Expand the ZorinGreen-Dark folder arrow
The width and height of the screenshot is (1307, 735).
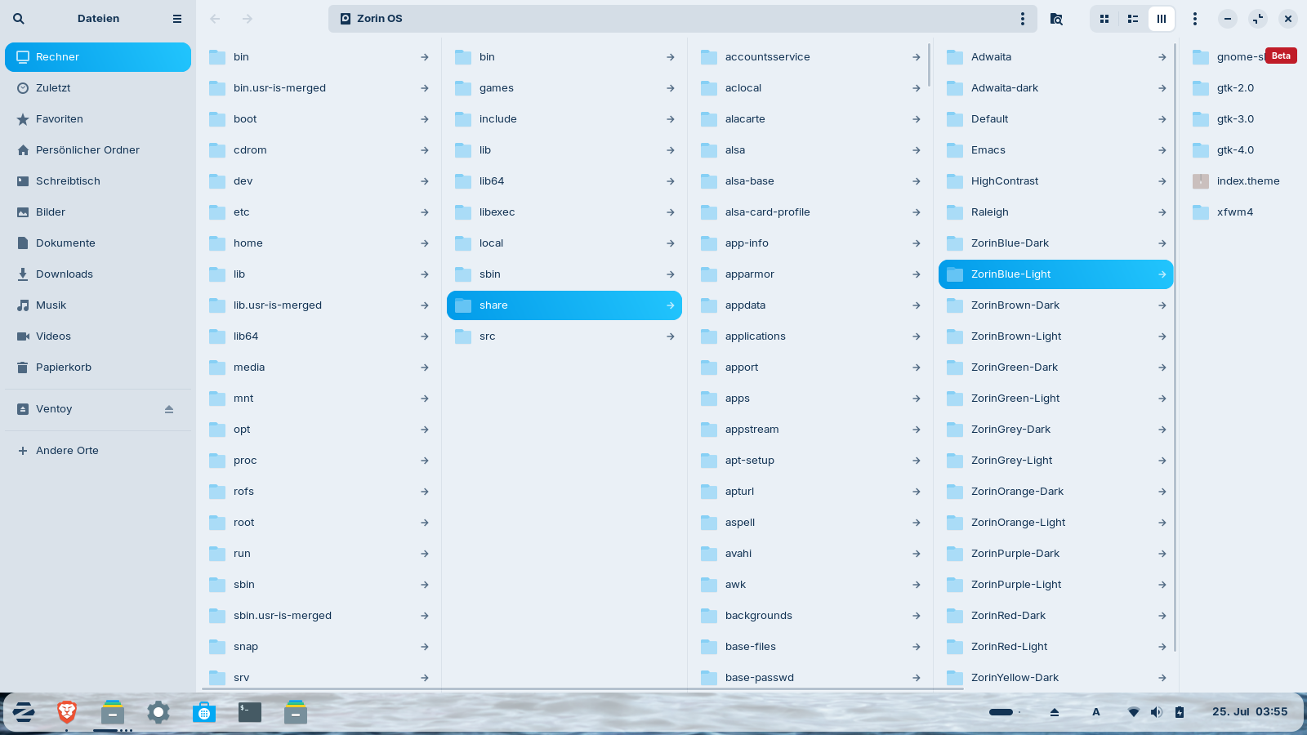pos(1162,367)
